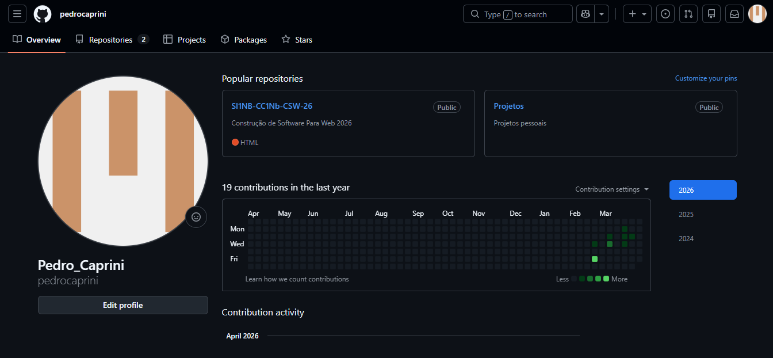Click the orange HTML language dot
The height and width of the screenshot is (358, 773).
point(235,142)
